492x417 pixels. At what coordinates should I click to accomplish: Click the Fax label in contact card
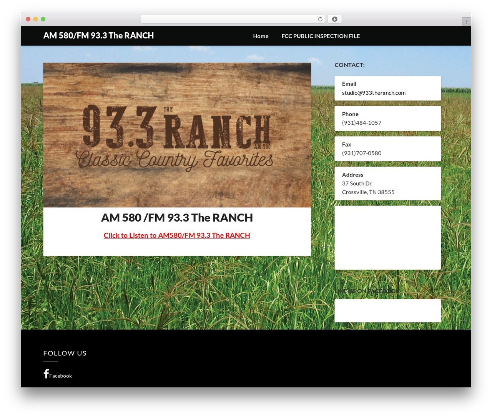tap(346, 145)
